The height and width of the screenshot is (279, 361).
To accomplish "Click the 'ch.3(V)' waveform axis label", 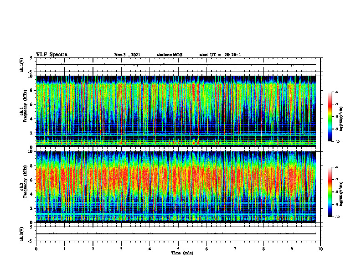I will pyautogui.click(x=21, y=234).
